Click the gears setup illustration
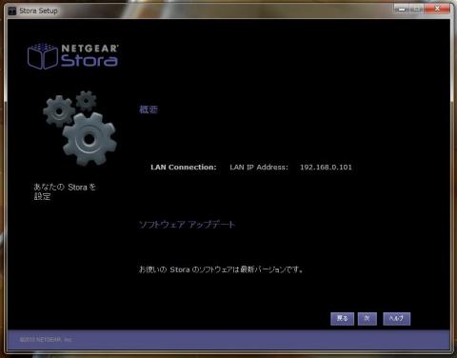457x358 pixels. click(80, 128)
